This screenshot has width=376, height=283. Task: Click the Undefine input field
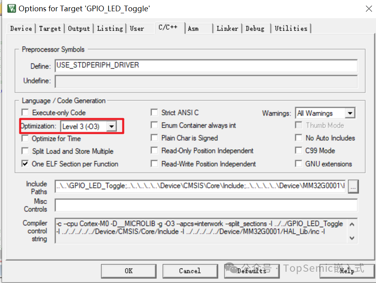pos(206,82)
